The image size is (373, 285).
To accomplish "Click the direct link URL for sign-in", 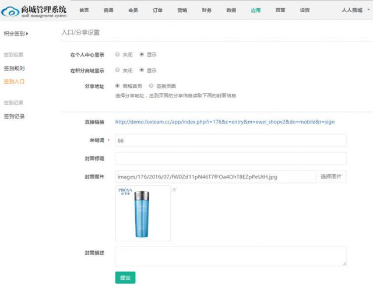I will (x=224, y=122).
